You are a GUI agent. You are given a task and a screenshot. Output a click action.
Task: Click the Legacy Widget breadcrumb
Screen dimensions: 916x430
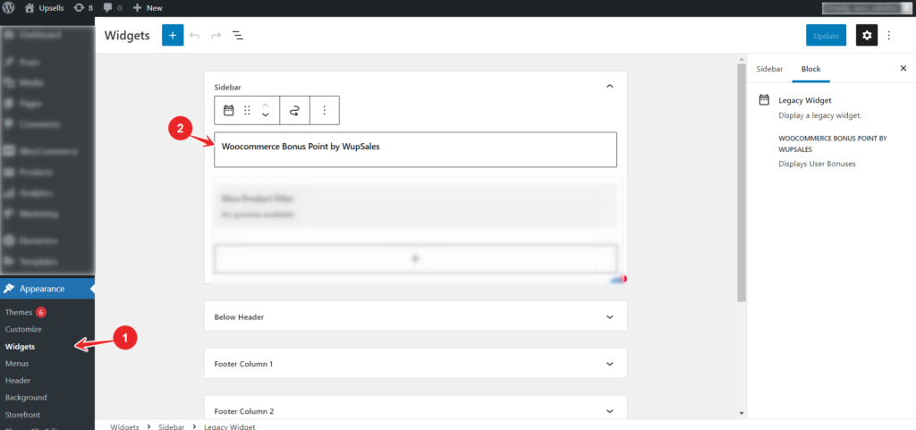tap(230, 426)
